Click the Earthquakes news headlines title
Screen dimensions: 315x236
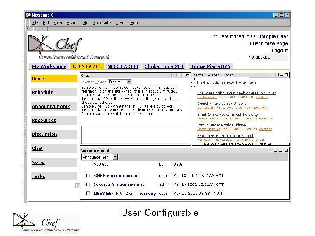point(226,83)
